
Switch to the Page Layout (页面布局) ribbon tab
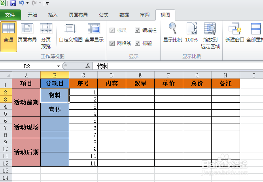[78, 15]
